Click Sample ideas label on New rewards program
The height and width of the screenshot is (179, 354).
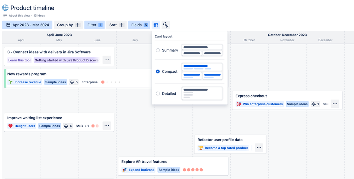[x=56, y=82]
